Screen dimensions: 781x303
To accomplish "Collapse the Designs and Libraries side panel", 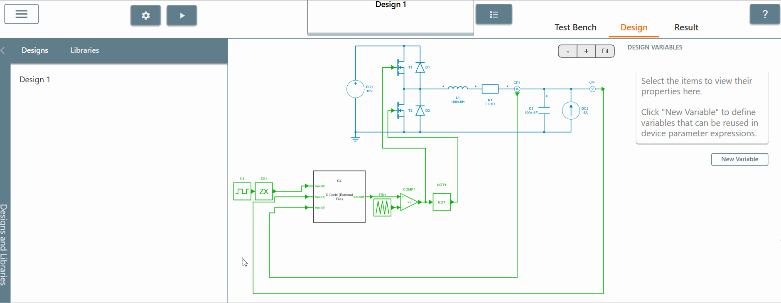I will (x=3, y=50).
